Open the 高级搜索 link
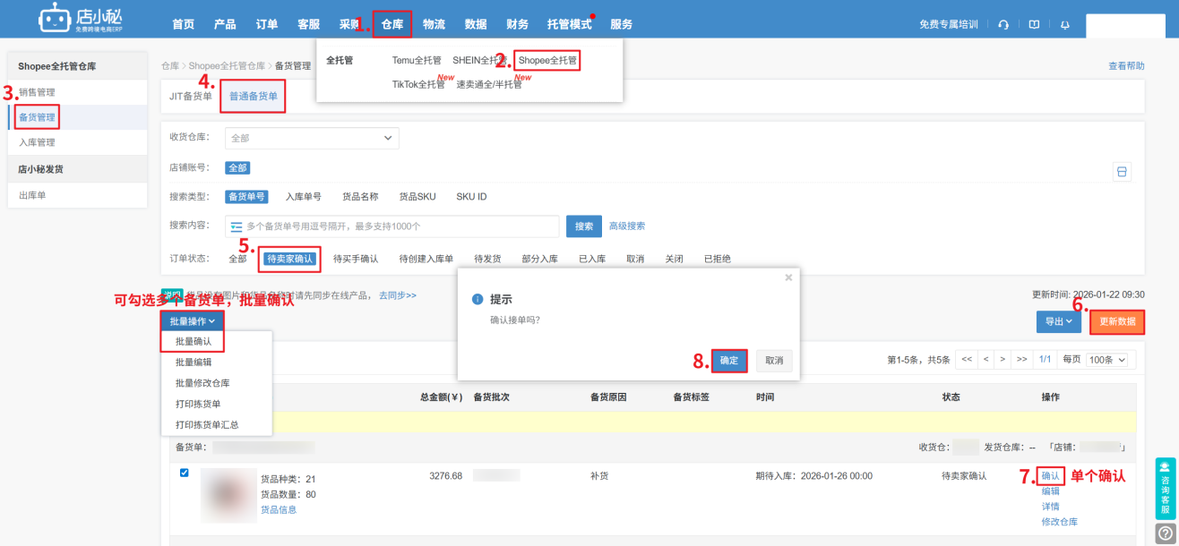The height and width of the screenshot is (546, 1179). coord(627,226)
